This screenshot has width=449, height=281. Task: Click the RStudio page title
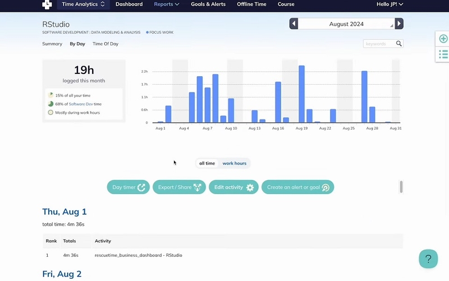[x=56, y=24]
